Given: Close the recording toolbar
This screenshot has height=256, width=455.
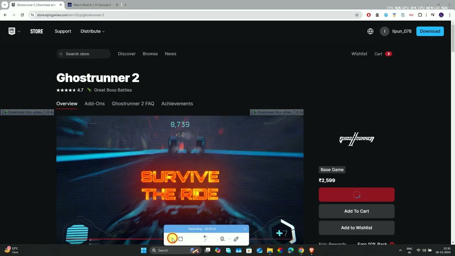Looking at the screenshot, I should click(245, 229).
